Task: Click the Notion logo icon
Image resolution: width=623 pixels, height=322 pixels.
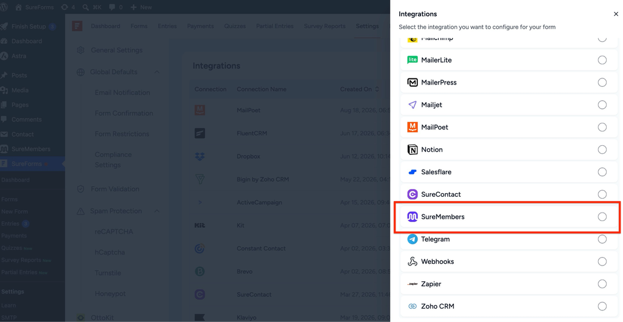Action: (x=412, y=149)
